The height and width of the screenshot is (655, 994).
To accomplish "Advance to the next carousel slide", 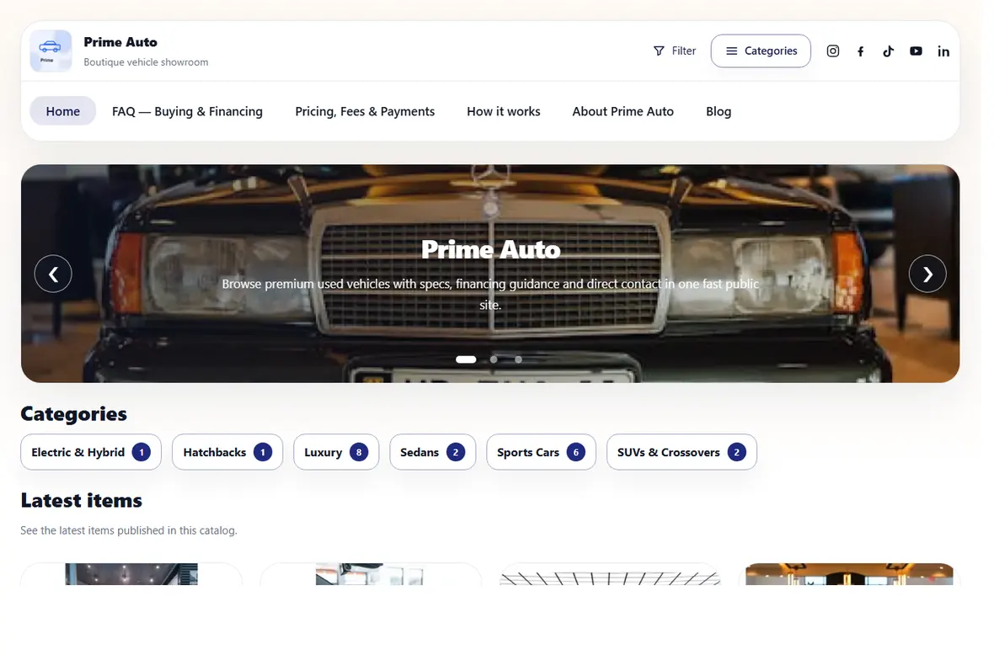I will pyautogui.click(x=927, y=274).
